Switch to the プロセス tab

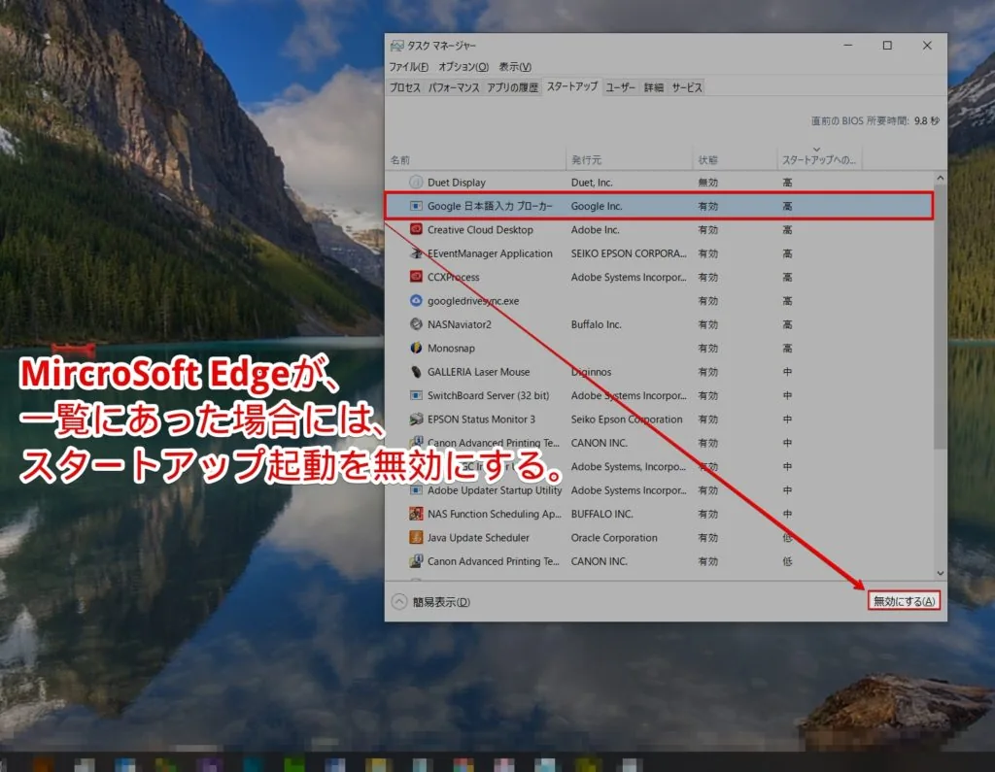tap(405, 87)
